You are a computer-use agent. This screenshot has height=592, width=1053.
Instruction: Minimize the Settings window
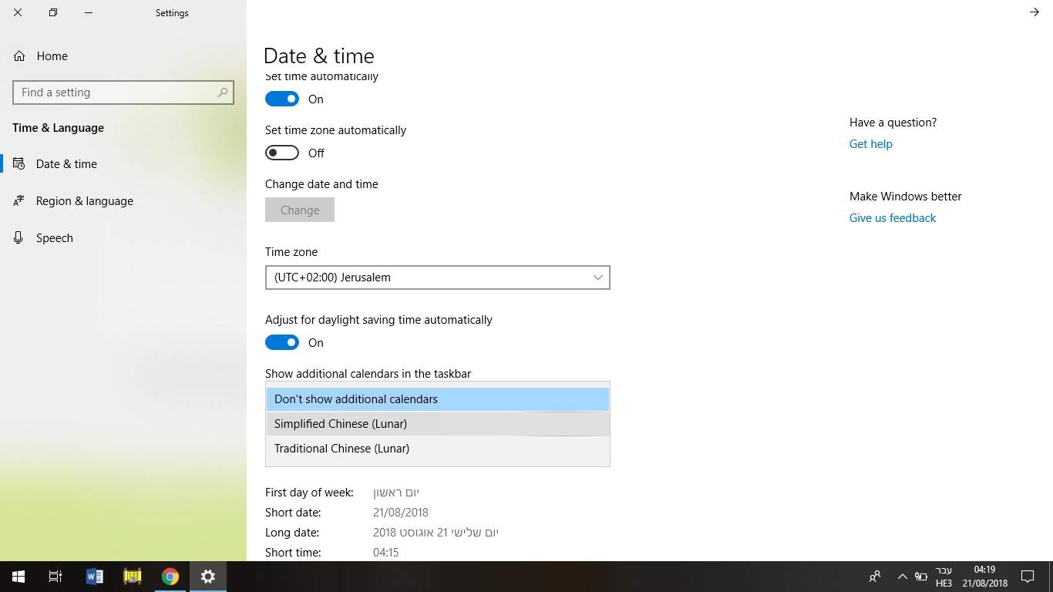coord(89,12)
